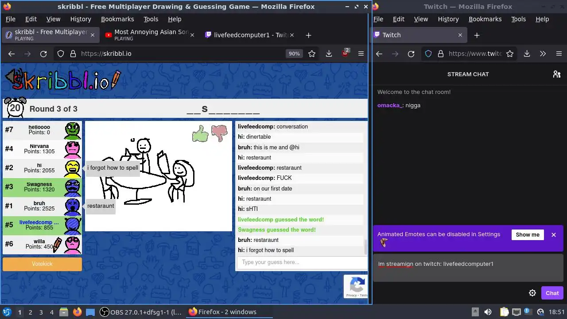Click the clipboard icon in the system tray
The height and width of the screenshot is (319, 567).
(505, 312)
